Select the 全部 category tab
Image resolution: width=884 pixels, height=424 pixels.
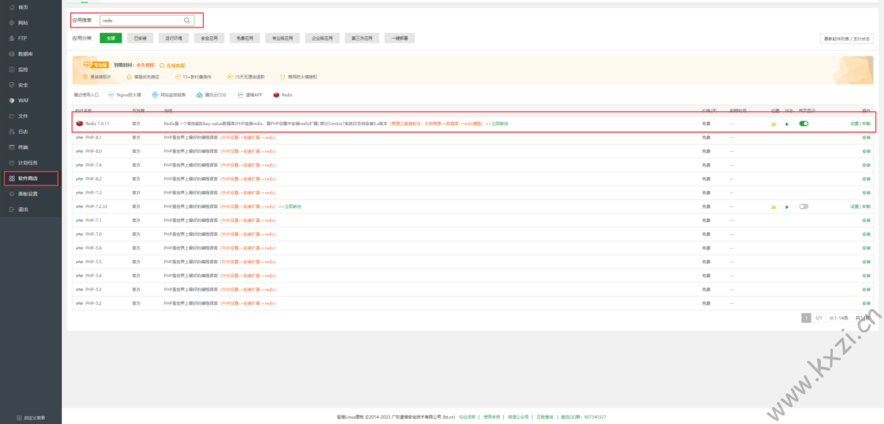click(x=110, y=38)
